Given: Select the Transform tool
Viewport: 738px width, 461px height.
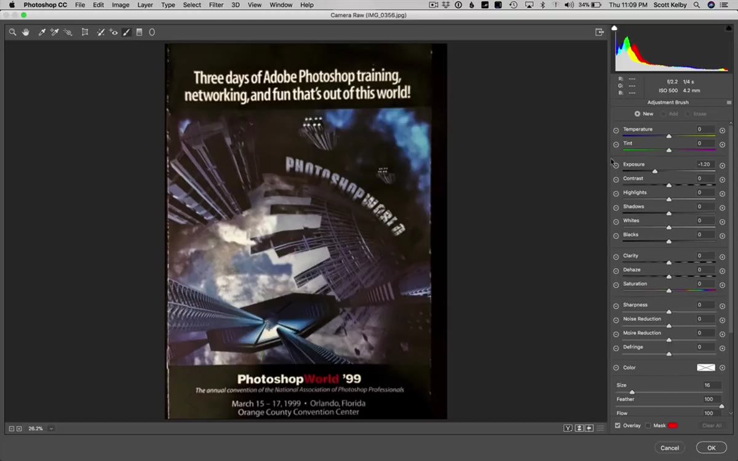Looking at the screenshot, I should coord(85,32).
